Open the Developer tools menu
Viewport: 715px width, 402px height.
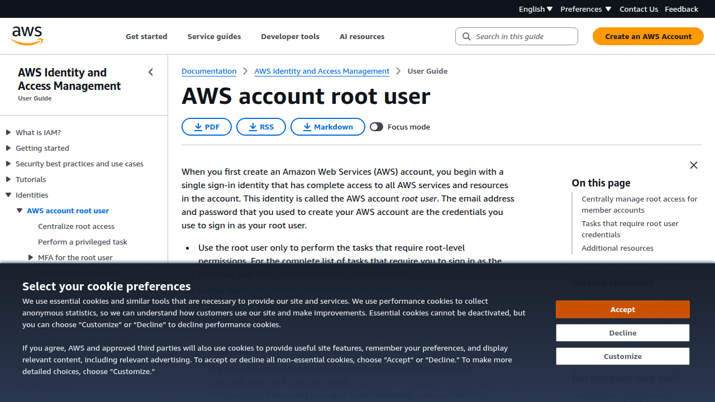tap(290, 36)
